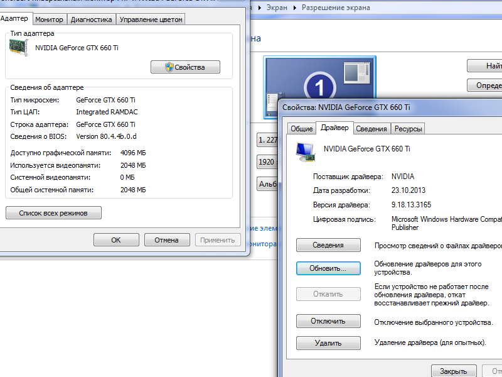Viewport: 502px width, 377px height.
Task: Click the 0 МБ system video memory value
Action: click(127, 177)
